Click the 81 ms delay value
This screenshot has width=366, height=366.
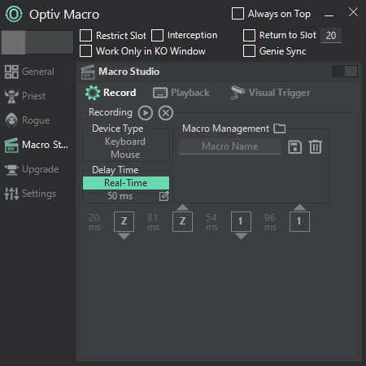(153, 222)
